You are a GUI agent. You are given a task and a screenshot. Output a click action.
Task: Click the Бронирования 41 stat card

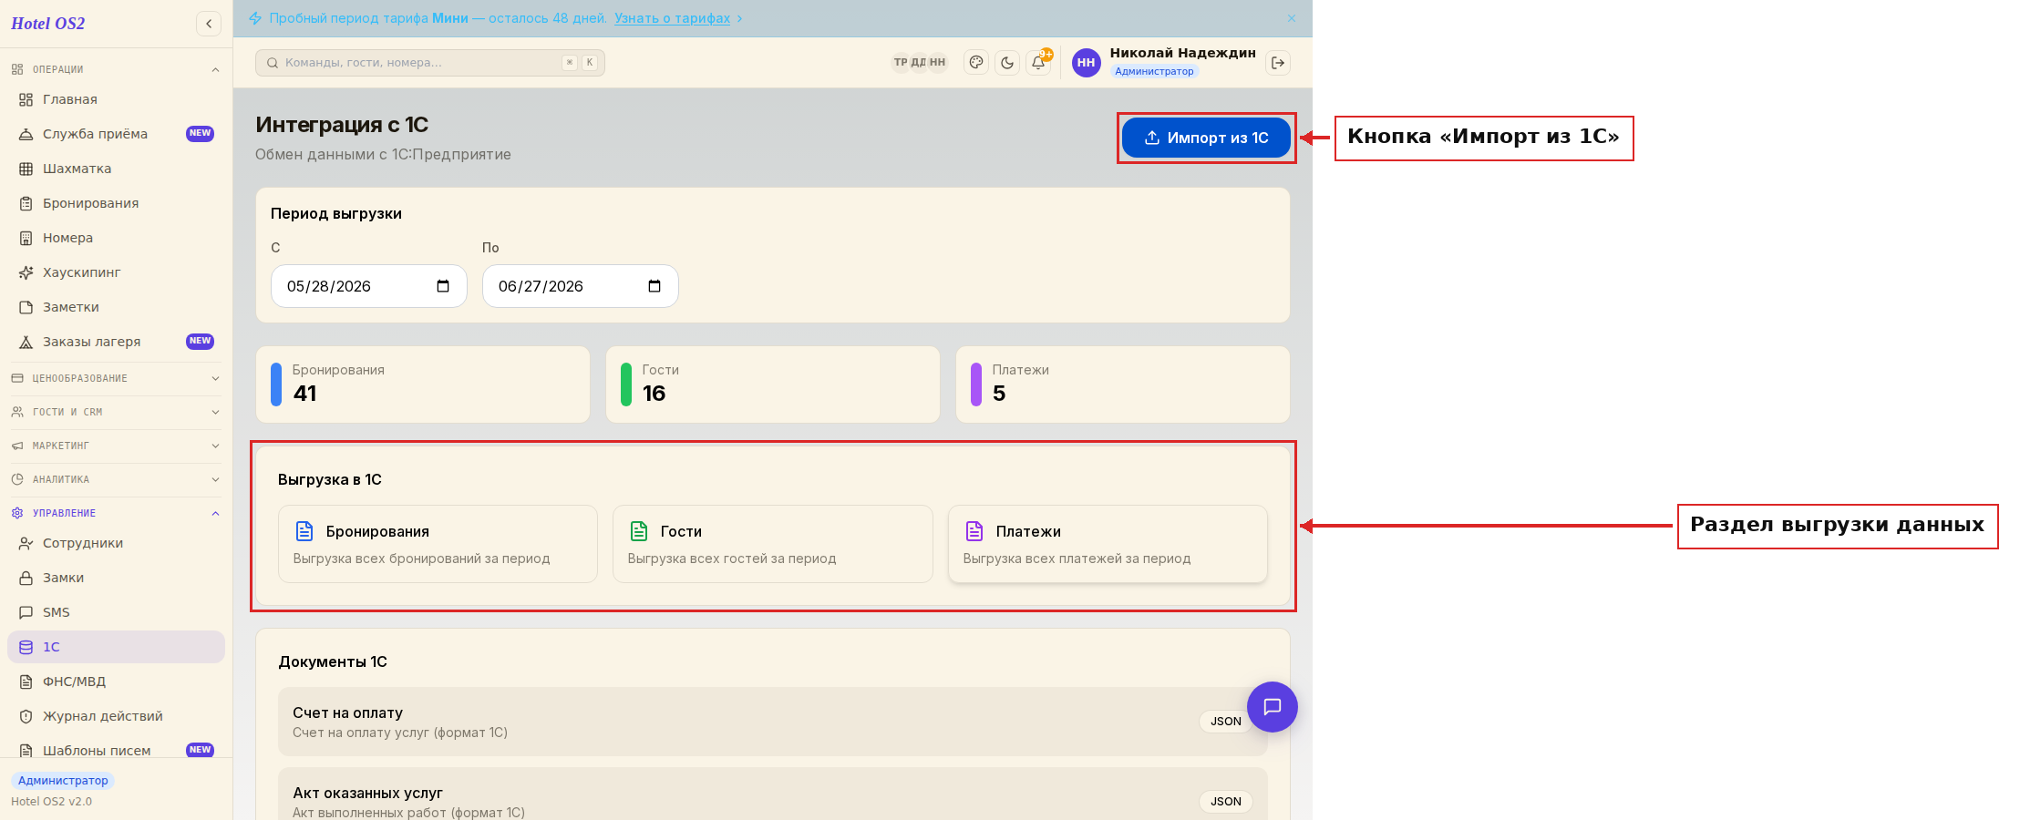click(423, 384)
